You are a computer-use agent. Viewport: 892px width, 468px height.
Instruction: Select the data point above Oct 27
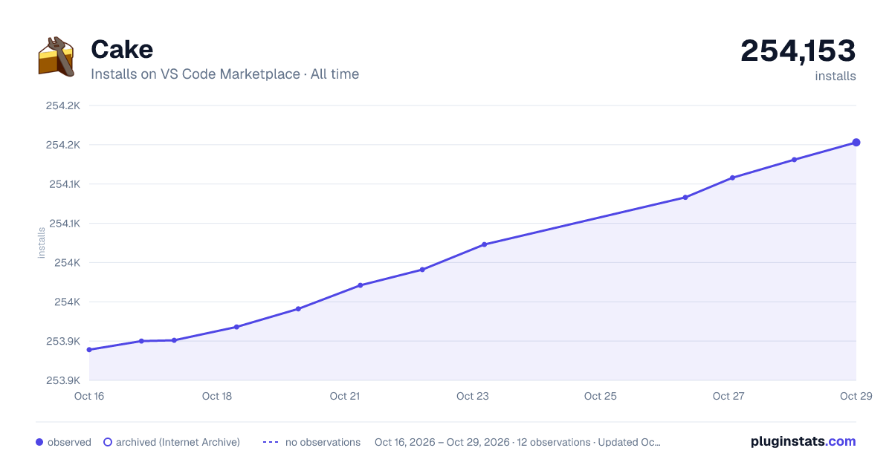pos(732,178)
